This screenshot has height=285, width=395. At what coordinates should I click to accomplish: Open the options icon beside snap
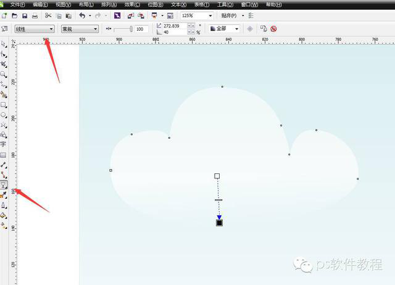(x=251, y=15)
